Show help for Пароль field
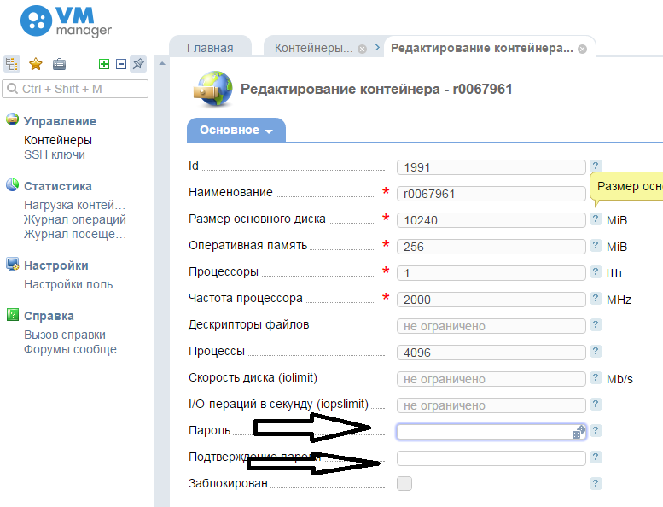Image resolution: width=663 pixels, height=507 pixels. [596, 430]
